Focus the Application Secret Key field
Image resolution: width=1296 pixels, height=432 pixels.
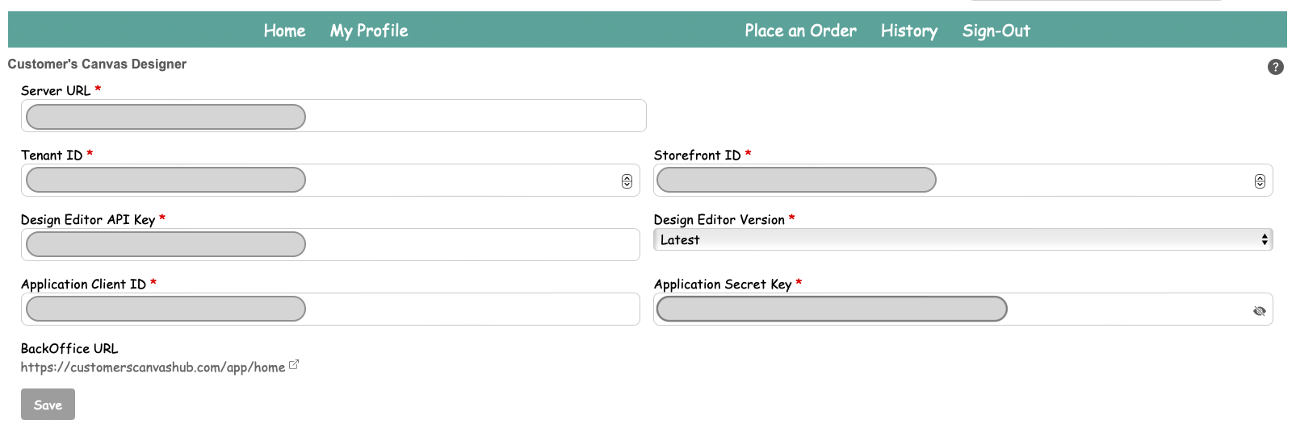click(x=963, y=309)
